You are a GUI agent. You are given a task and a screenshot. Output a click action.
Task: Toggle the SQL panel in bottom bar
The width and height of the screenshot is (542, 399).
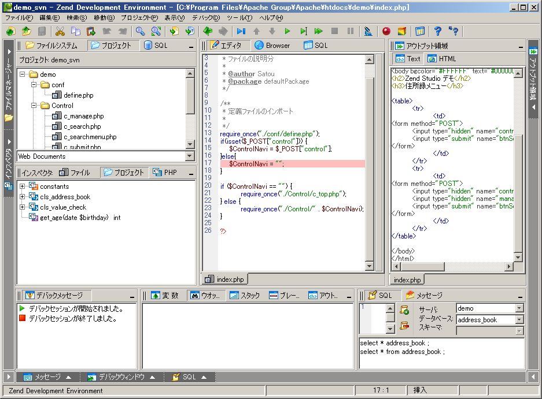pyautogui.click(x=189, y=377)
